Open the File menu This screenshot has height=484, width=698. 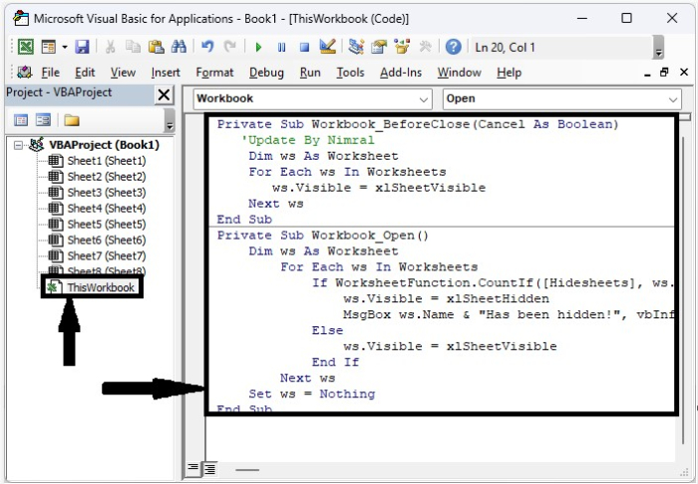pyautogui.click(x=50, y=73)
